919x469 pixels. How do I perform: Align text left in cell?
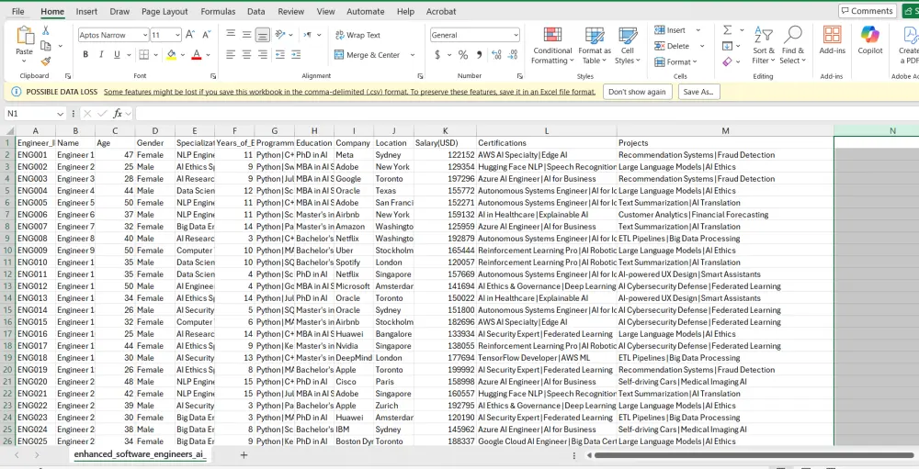pos(231,54)
